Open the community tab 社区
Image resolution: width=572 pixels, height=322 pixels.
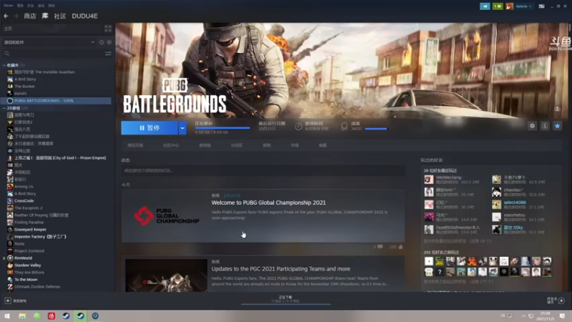pyautogui.click(x=60, y=16)
